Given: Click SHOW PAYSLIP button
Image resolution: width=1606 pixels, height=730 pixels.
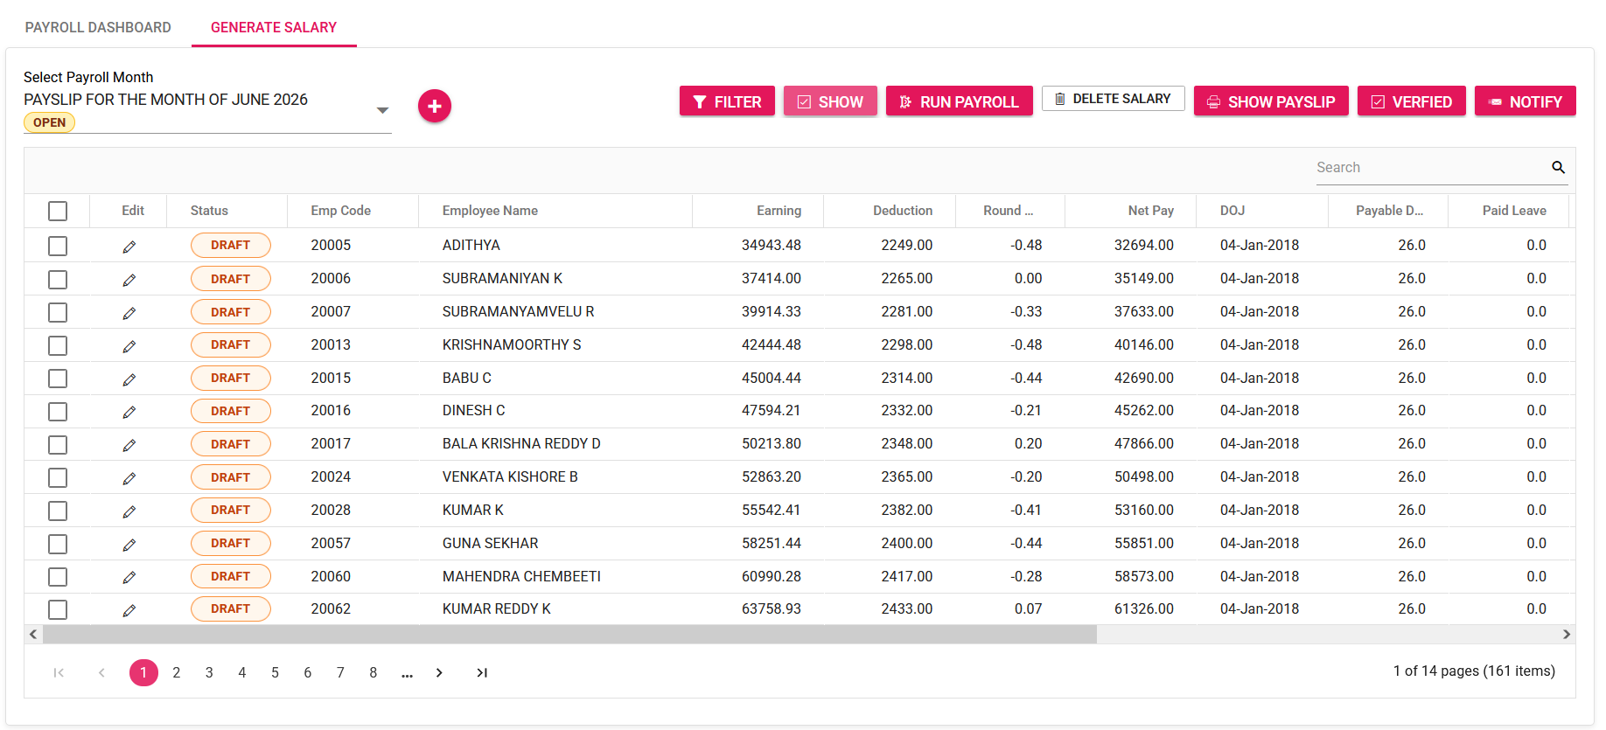Looking at the screenshot, I should (1271, 101).
